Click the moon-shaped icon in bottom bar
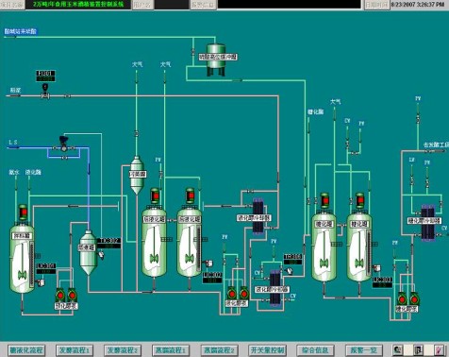Screen dimensions: 449x357 (x=398, y=349)
